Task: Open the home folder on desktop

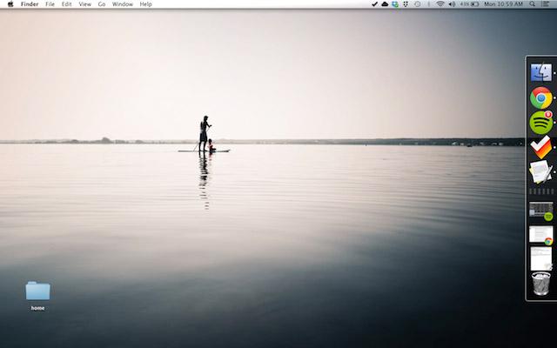Action: [37, 291]
